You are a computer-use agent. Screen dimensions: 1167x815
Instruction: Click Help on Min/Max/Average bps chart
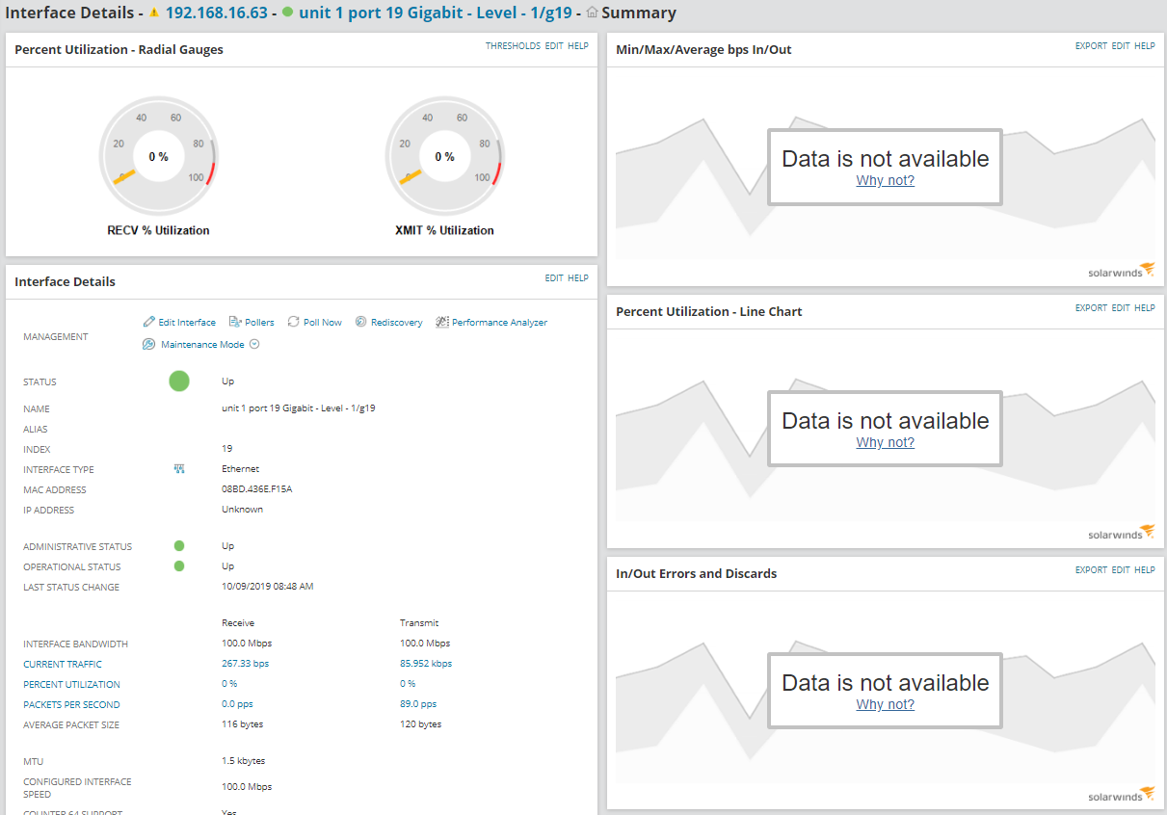[1145, 46]
